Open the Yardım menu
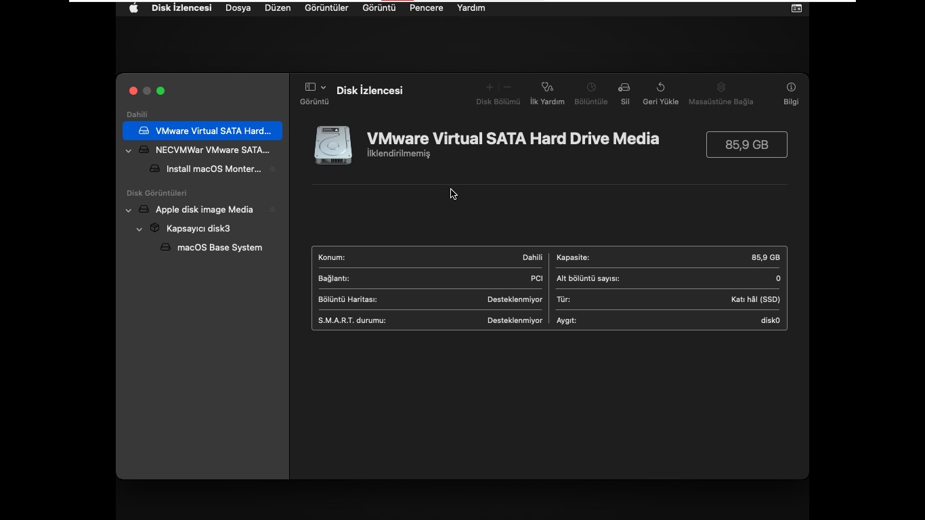 coord(471,8)
